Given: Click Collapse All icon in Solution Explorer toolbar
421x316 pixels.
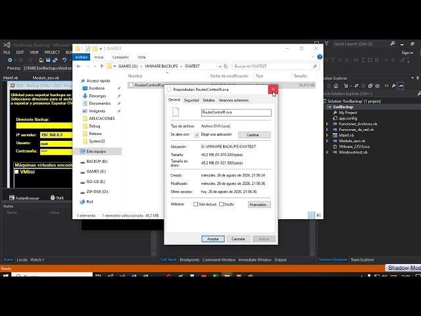Looking at the screenshot, I should pyautogui.click(x=370, y=86).
